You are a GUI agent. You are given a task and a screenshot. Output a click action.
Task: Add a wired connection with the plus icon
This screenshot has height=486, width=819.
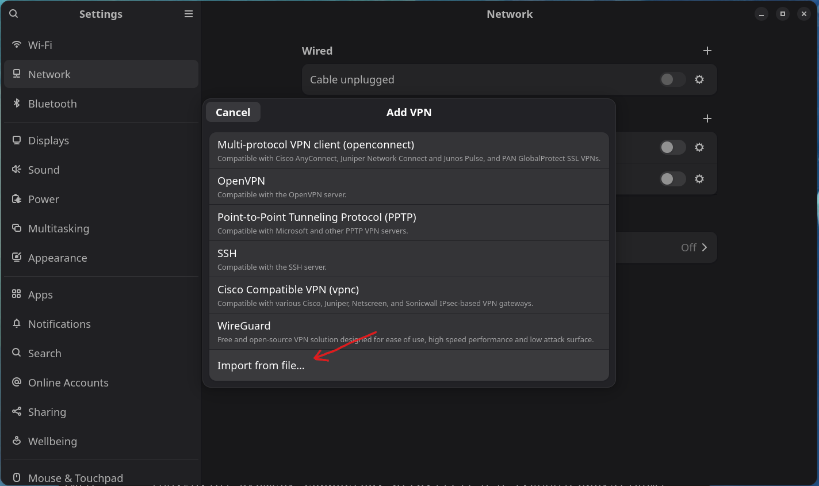click(707, 51)
